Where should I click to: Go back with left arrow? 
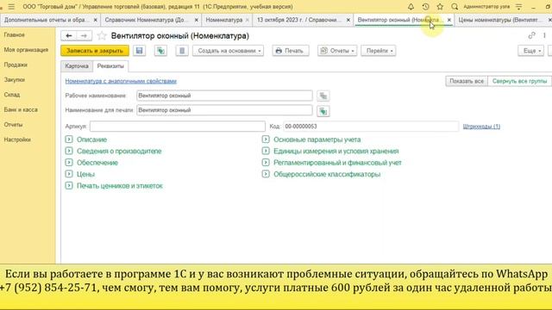[69, 35]
